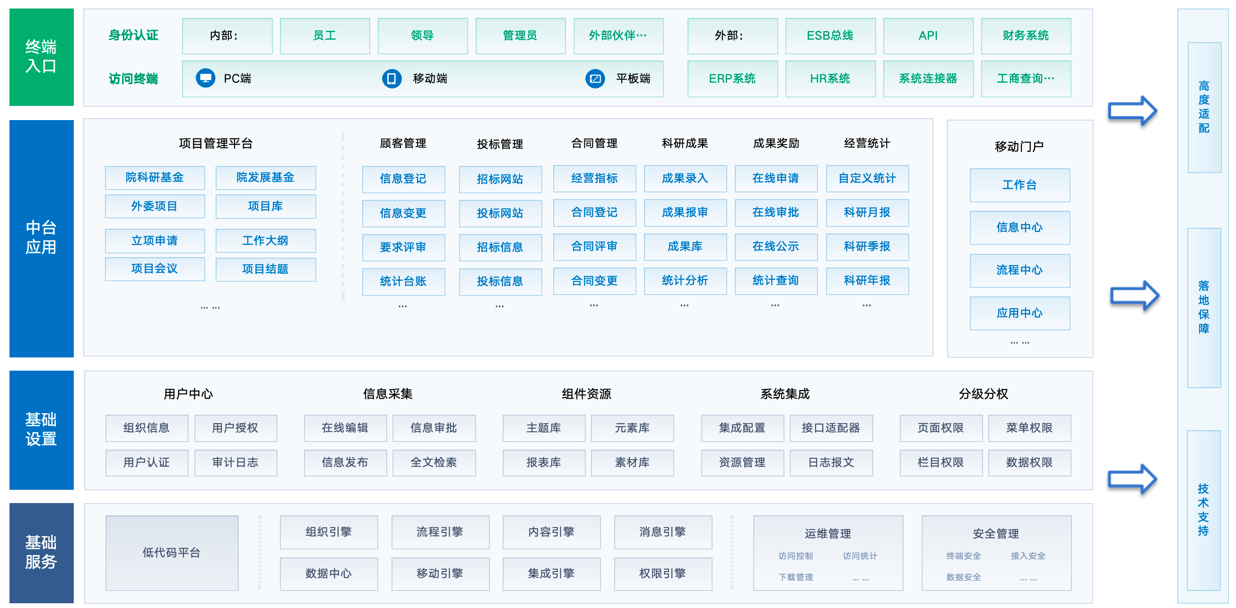Screen dimensions: 1236x608
Task: Click 审计日志 box
Action: [x=235, y=462]
